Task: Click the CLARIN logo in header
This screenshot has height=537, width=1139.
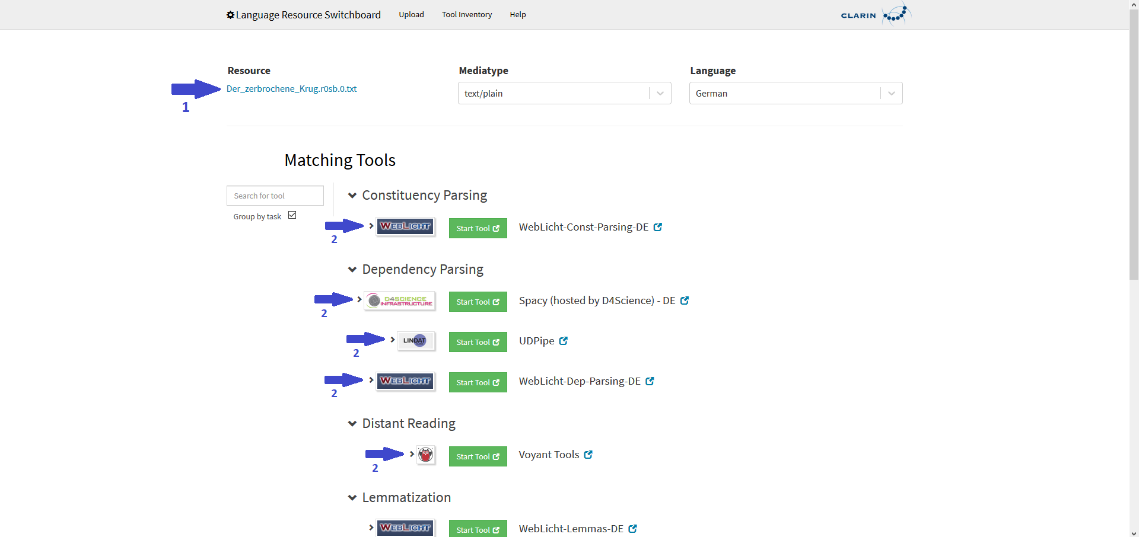Action: (x=874, y=15)
